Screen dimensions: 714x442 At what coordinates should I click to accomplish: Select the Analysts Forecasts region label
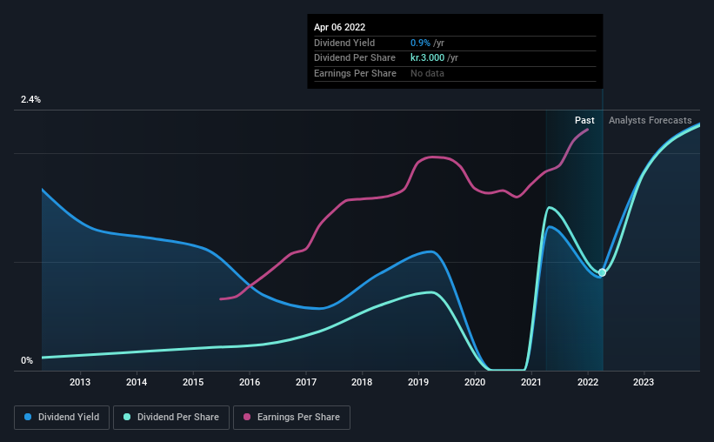coord(651,120)
